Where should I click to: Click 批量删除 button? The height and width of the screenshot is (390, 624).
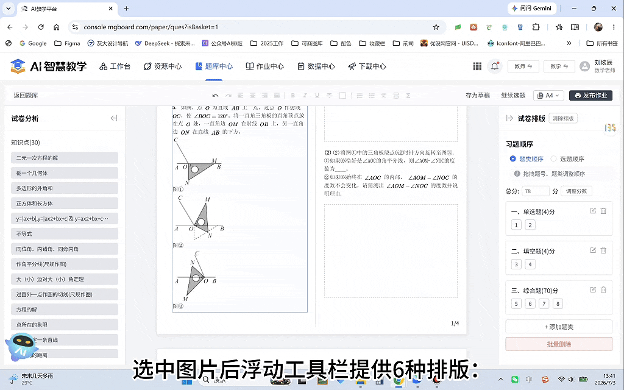(x=559, y=344)
